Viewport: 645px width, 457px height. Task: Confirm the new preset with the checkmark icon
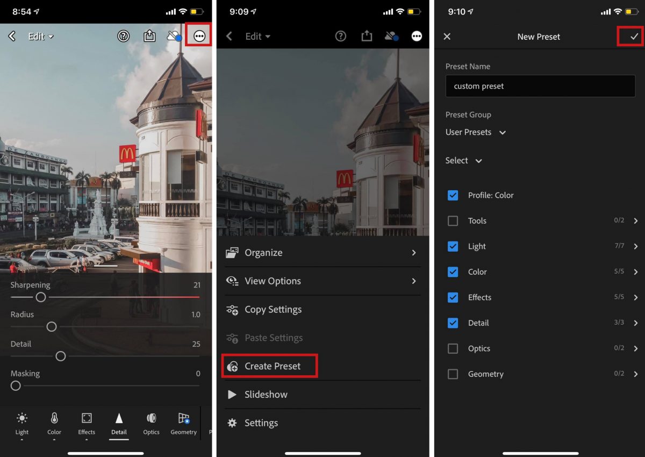tap(634, 37)
